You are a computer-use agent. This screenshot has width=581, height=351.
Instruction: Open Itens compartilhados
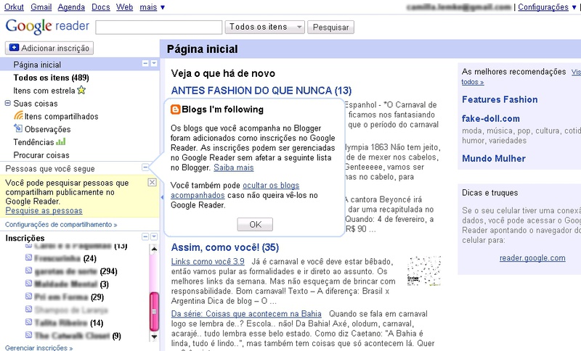(61, 117)
